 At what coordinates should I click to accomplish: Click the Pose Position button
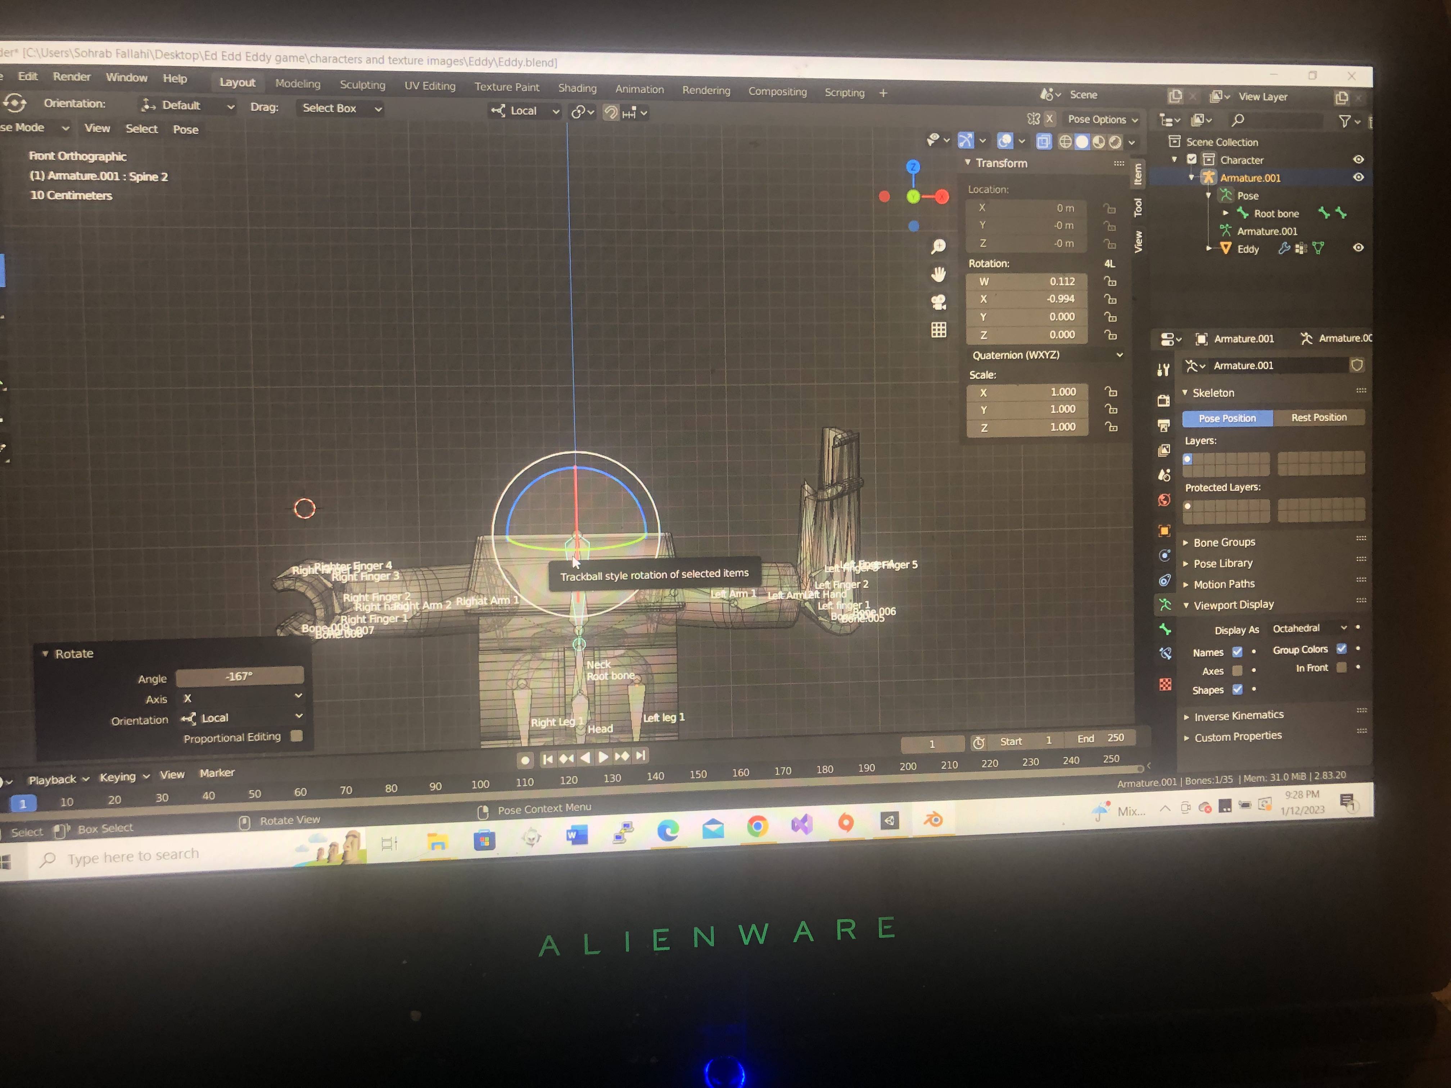tap(1227, 418)
